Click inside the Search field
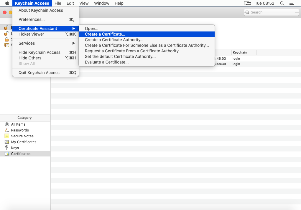 click(271, 12)
